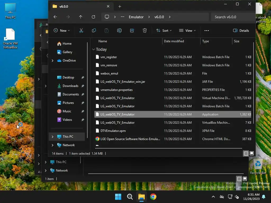Select the Oracle VM VirtualBox desktop shortcut
This screenshot has width=271, height=203.
tap(10, 39)
